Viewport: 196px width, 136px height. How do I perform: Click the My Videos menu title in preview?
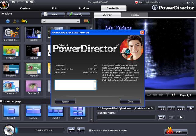118,28
